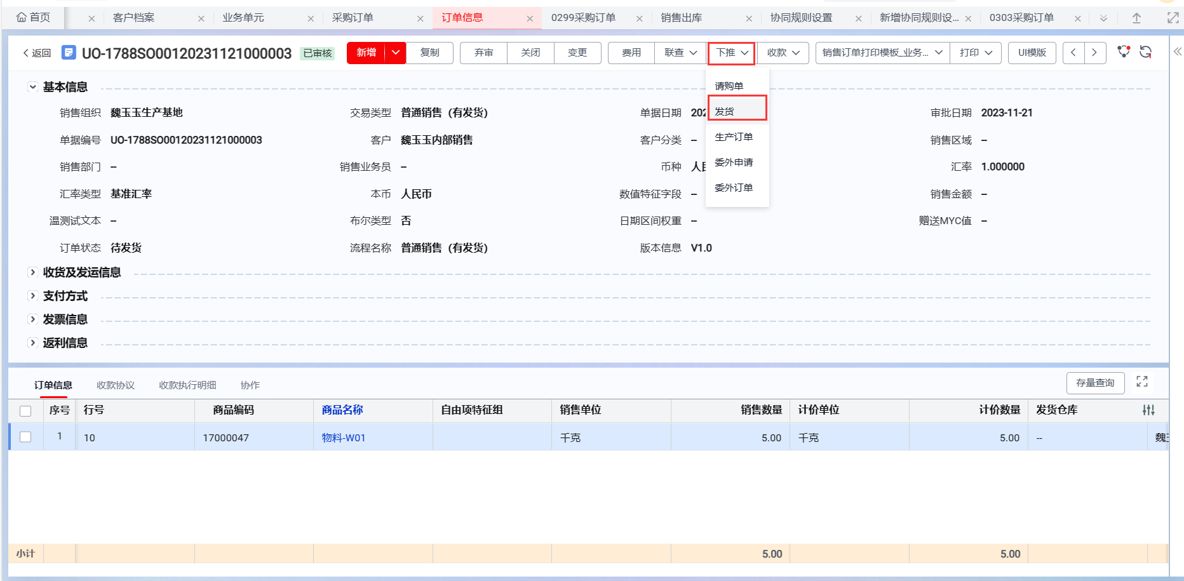The width and height of the screenshot is (1184, 581).
Task: Open the 物料-W01 product link
Action: [x=342, y=437]
